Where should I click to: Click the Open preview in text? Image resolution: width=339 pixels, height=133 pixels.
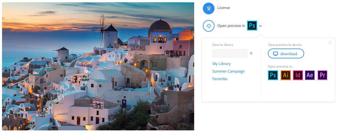(x=231, y=26)
